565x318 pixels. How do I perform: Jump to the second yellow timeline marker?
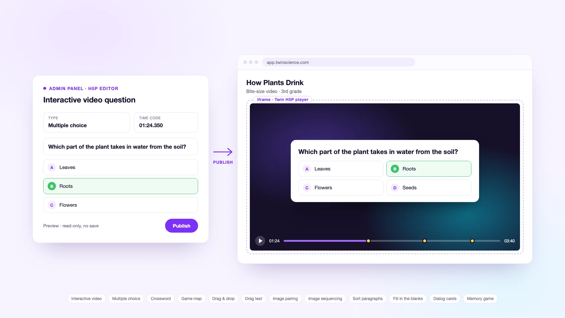pyautogui.click(x=425, y=241)
